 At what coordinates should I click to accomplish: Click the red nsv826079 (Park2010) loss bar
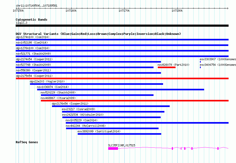(x=167, y=67)
